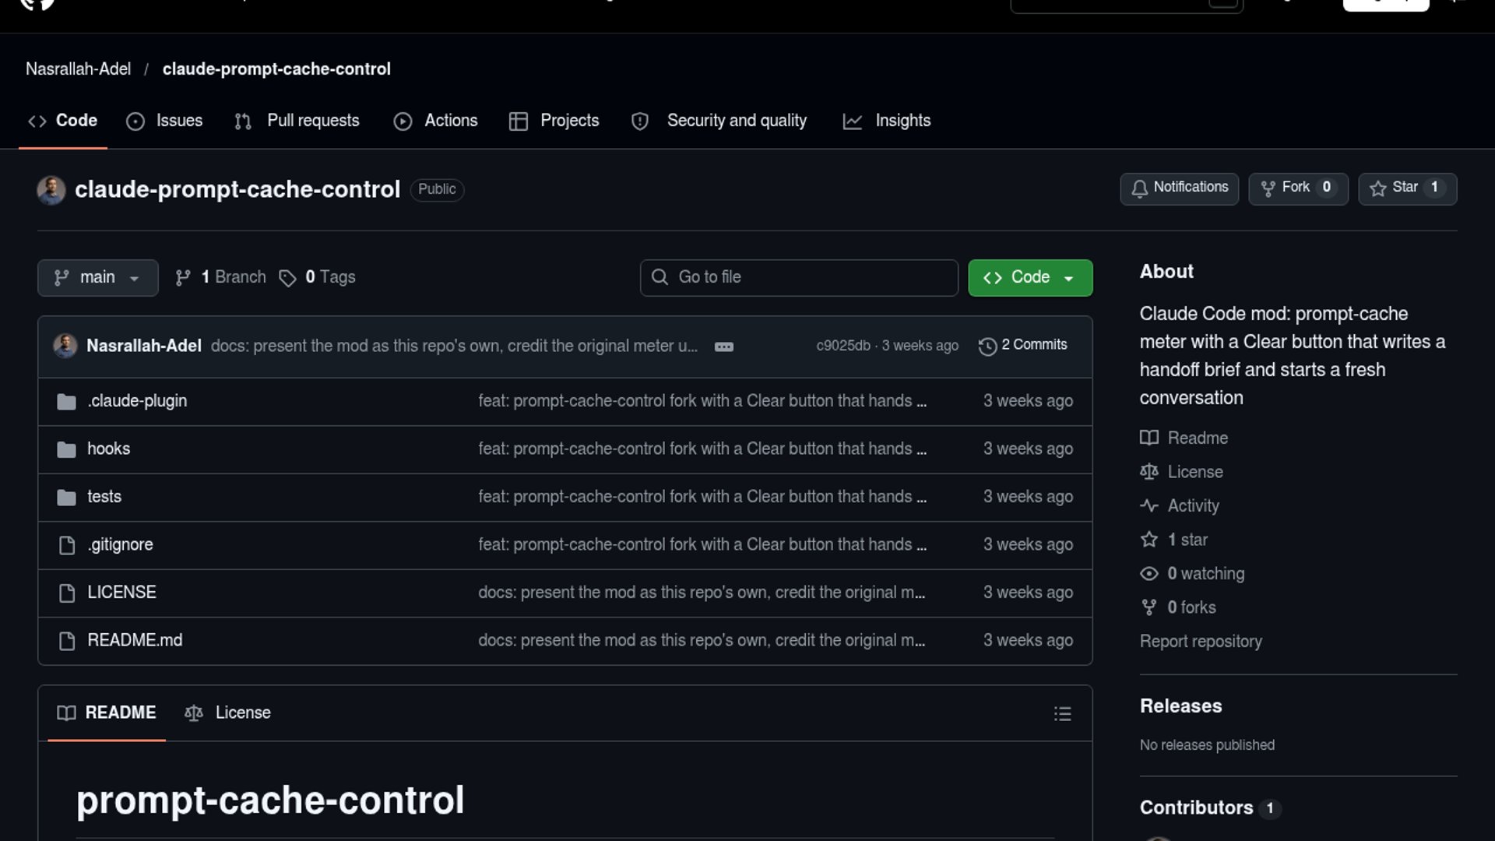Open Nasrallah-Adel owner breadcrumb link
This screenshot has width=1495, height=841.
pyautogui.click(x=78, y=69)
